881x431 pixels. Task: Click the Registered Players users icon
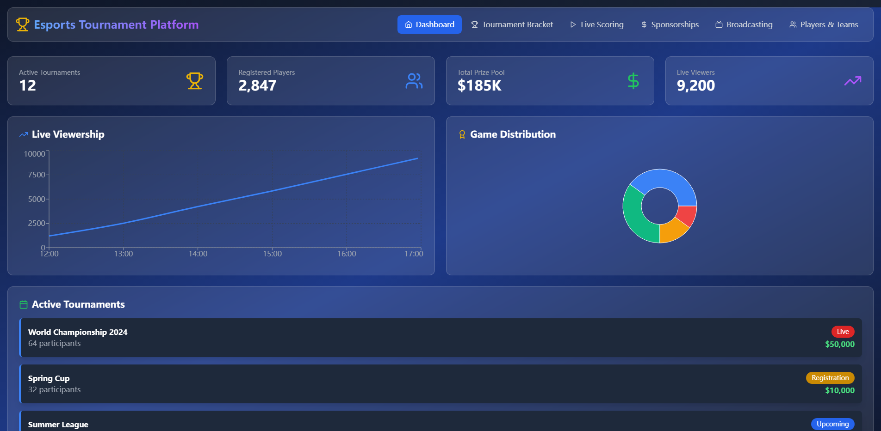pos(414,81)
